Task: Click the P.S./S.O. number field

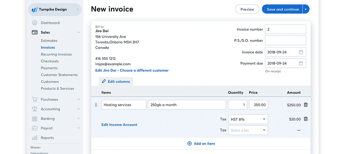Action: pos(285,40)
